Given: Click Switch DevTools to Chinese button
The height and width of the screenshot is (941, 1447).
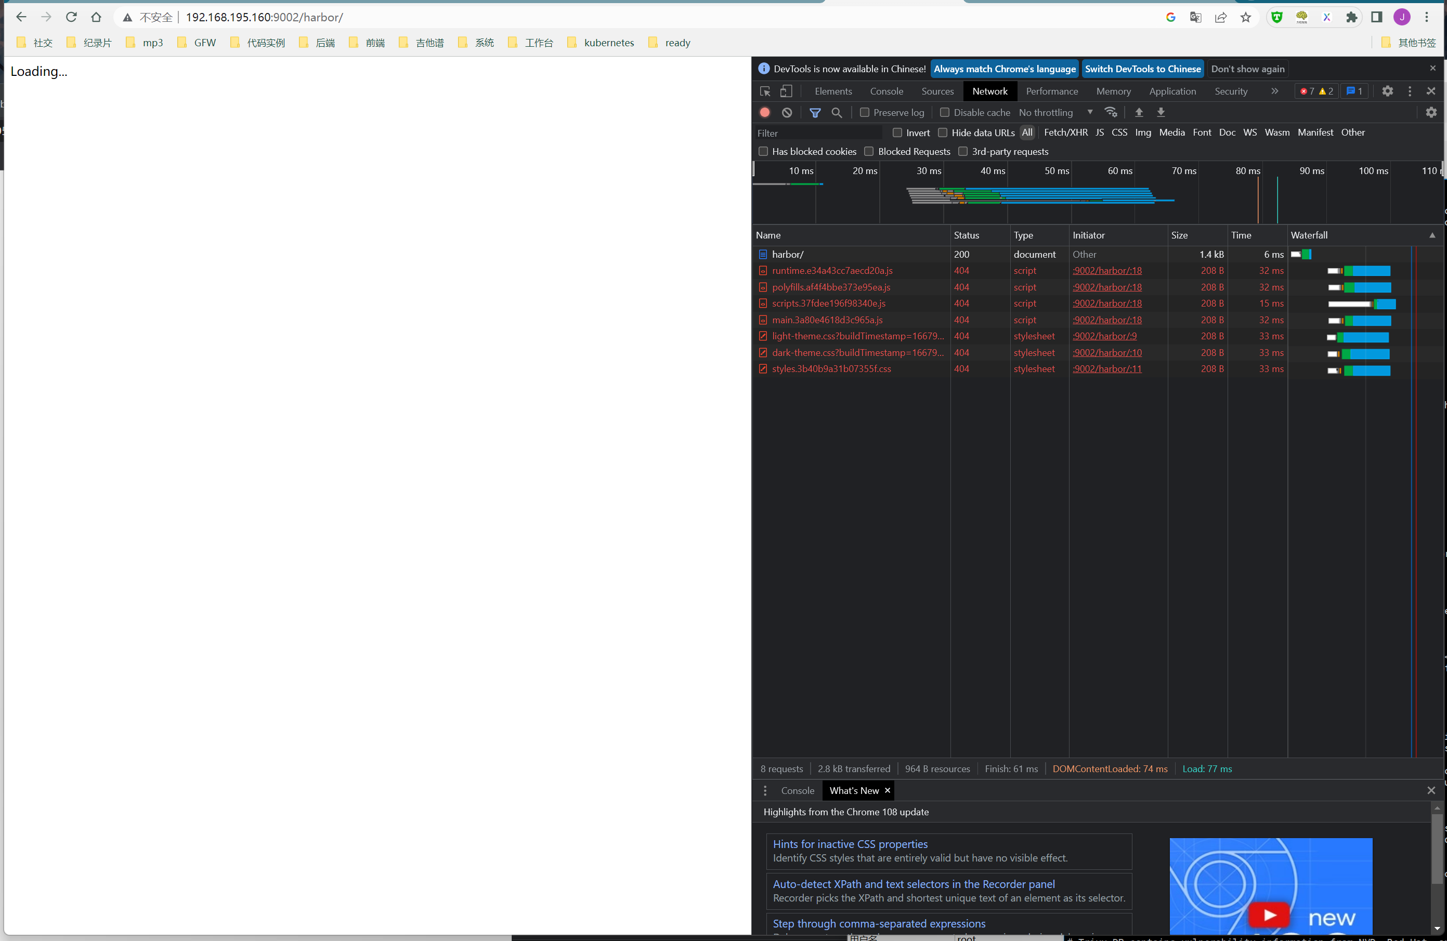Looking at the screenshot, I should click(x=1143, y=69).
